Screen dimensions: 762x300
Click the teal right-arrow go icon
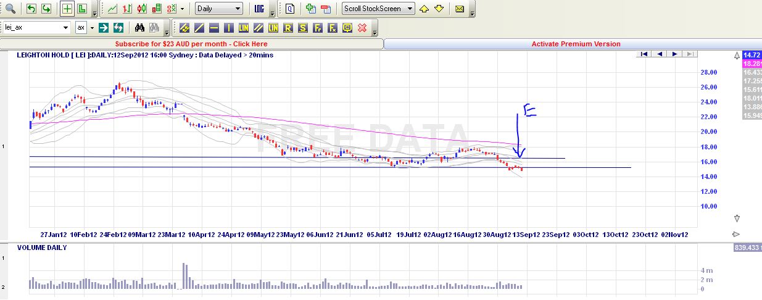click(x=104, y=28)
